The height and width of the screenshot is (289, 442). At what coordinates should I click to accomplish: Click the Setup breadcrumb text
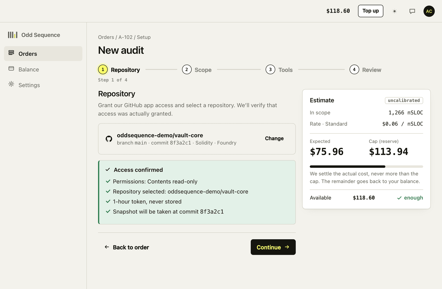144,37
